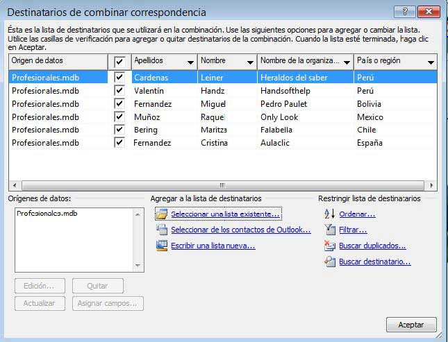Screen dimensions: 448x342
Task: Click the folder icon beside Seleccionar una lista existente
Action: [x=162, y=214]
